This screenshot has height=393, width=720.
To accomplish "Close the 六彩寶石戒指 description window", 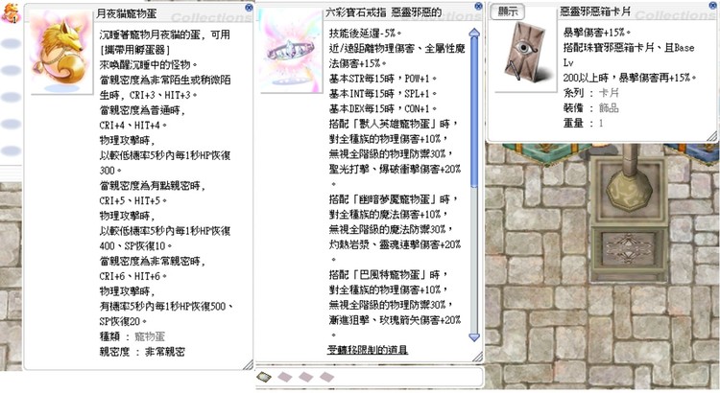I will pos(478,6).
